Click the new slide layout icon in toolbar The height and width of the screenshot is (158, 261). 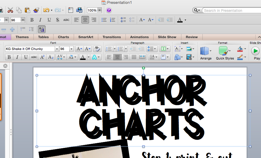pyautogui.click(x=70, y=10)
